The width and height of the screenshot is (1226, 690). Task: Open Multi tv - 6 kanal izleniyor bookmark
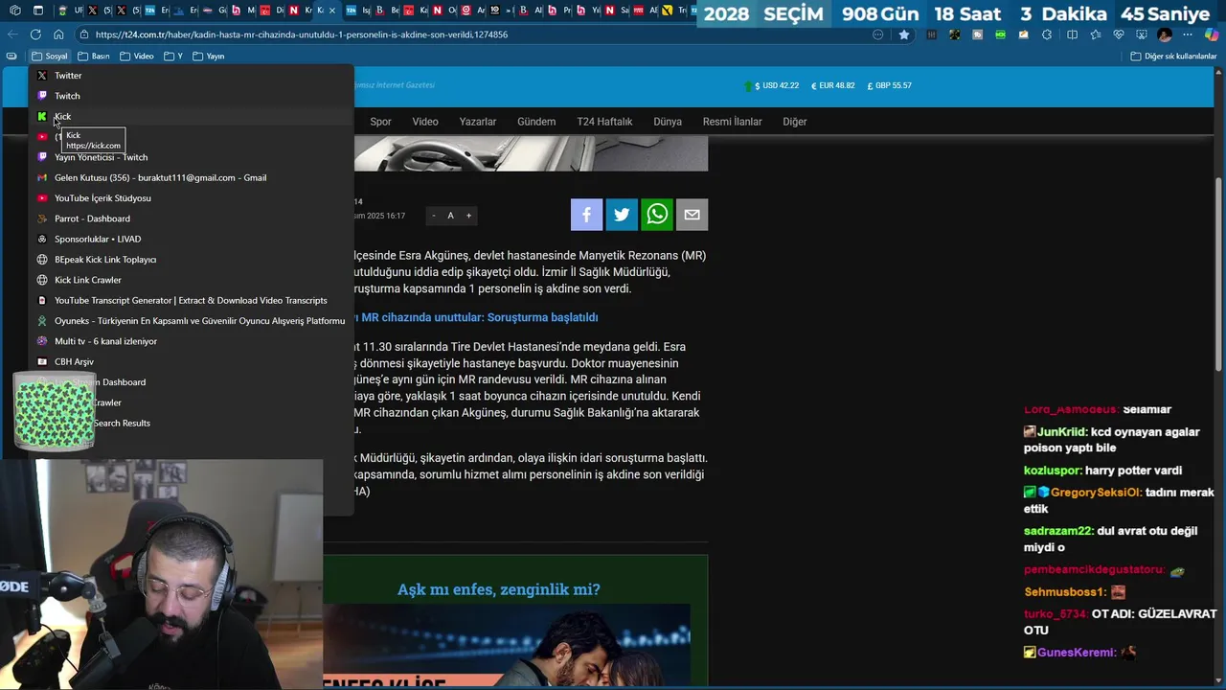192,341
